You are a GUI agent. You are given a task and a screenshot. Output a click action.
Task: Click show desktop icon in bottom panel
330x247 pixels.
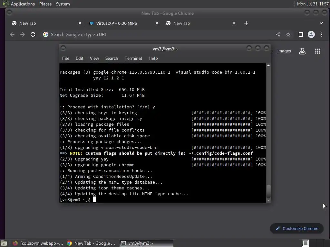coord(4,243)
